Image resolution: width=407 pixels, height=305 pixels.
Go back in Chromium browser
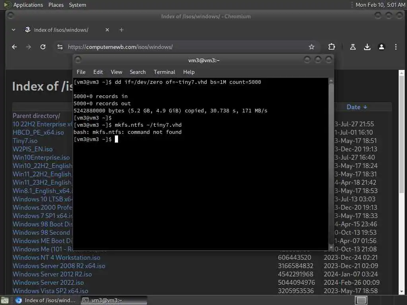pos(14,47)
